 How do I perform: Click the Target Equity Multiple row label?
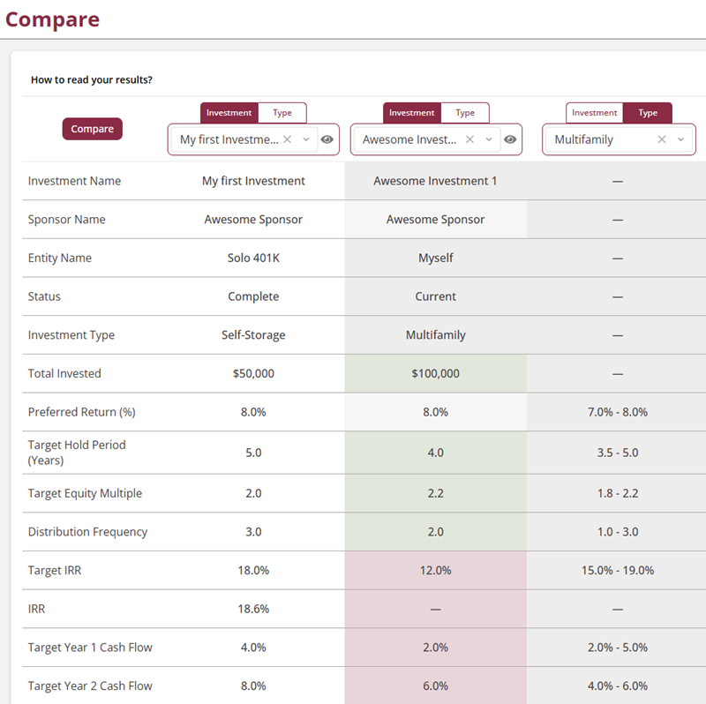[85, 493]
